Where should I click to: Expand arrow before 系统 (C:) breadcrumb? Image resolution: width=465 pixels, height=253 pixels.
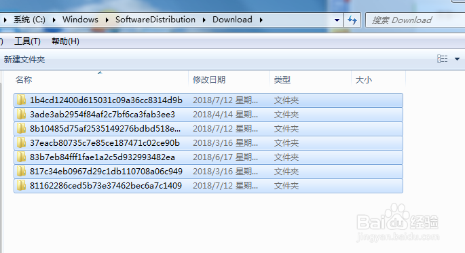[5, 20]
